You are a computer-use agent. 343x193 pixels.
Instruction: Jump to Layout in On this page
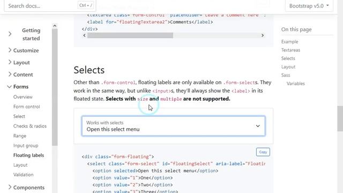(288, 66)
